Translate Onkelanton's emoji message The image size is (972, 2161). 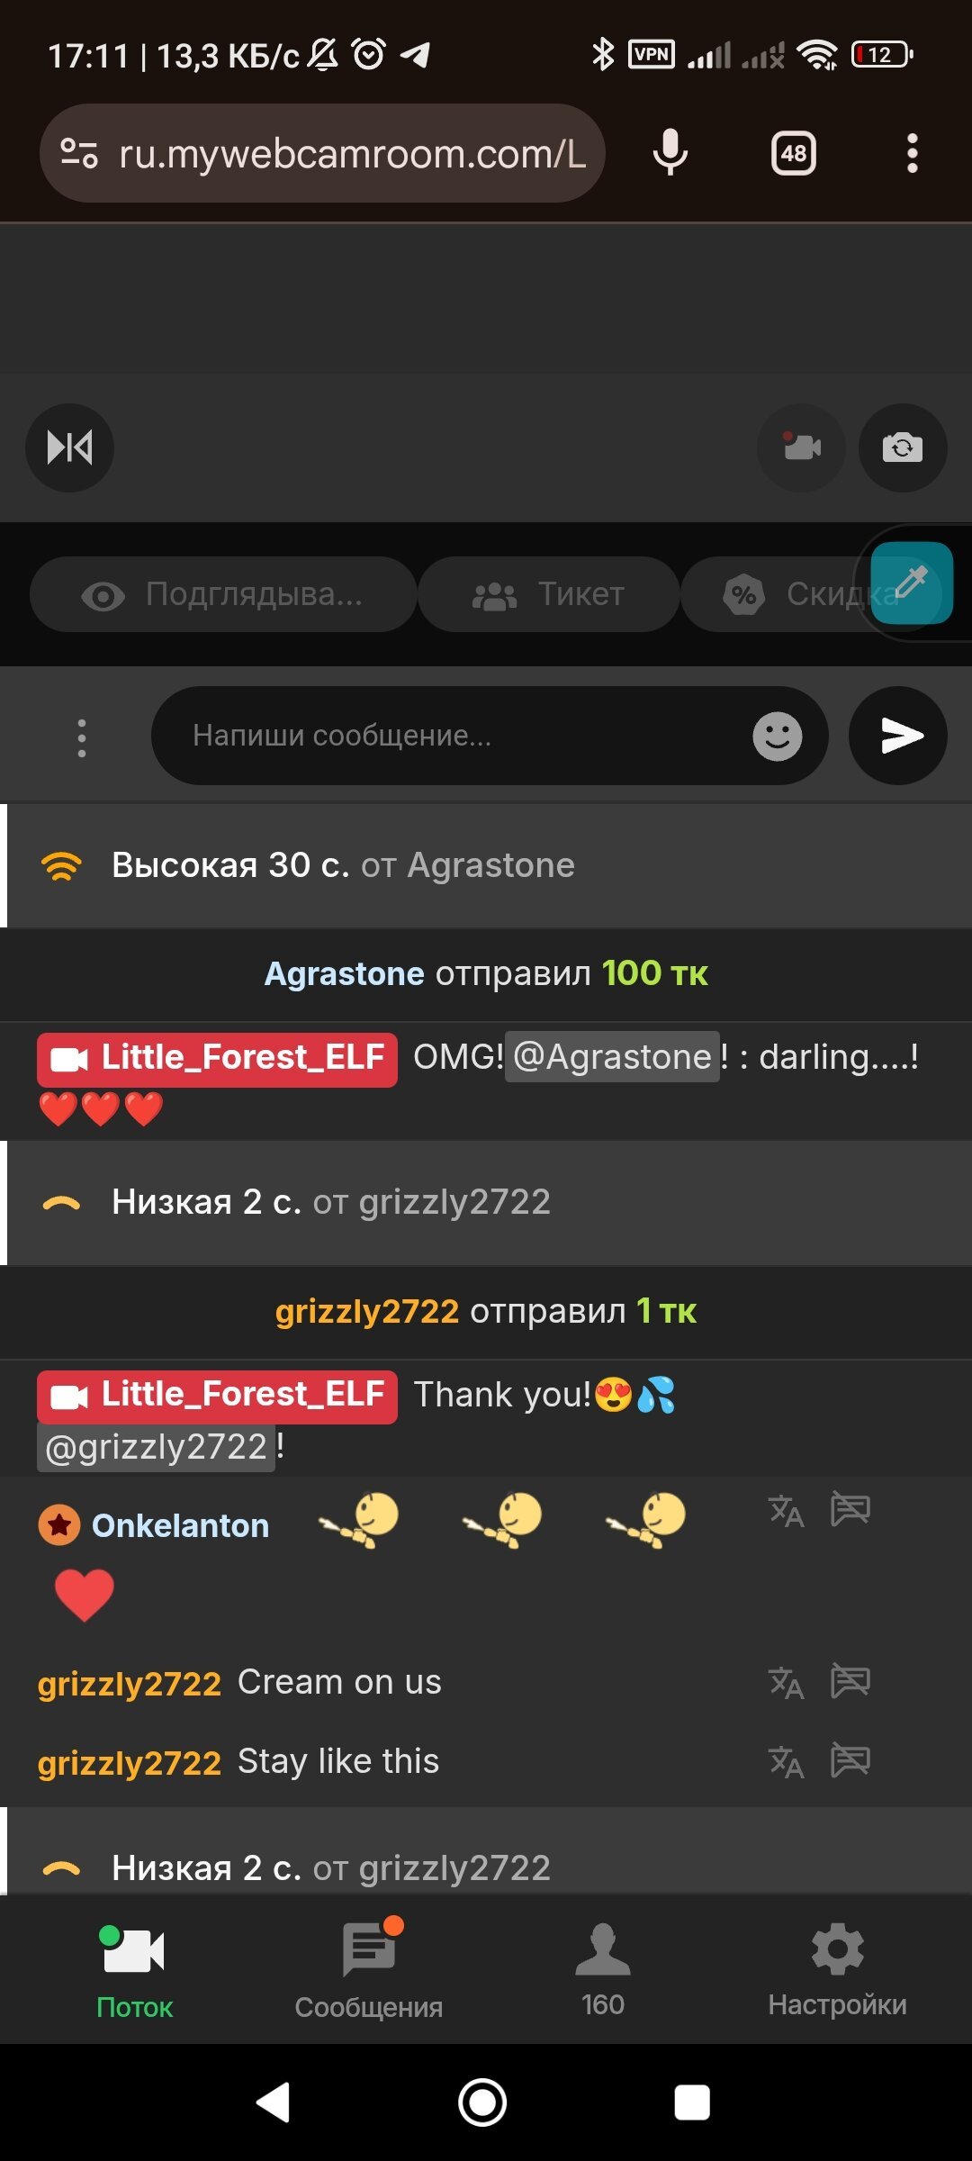(x=786, y=1510)
